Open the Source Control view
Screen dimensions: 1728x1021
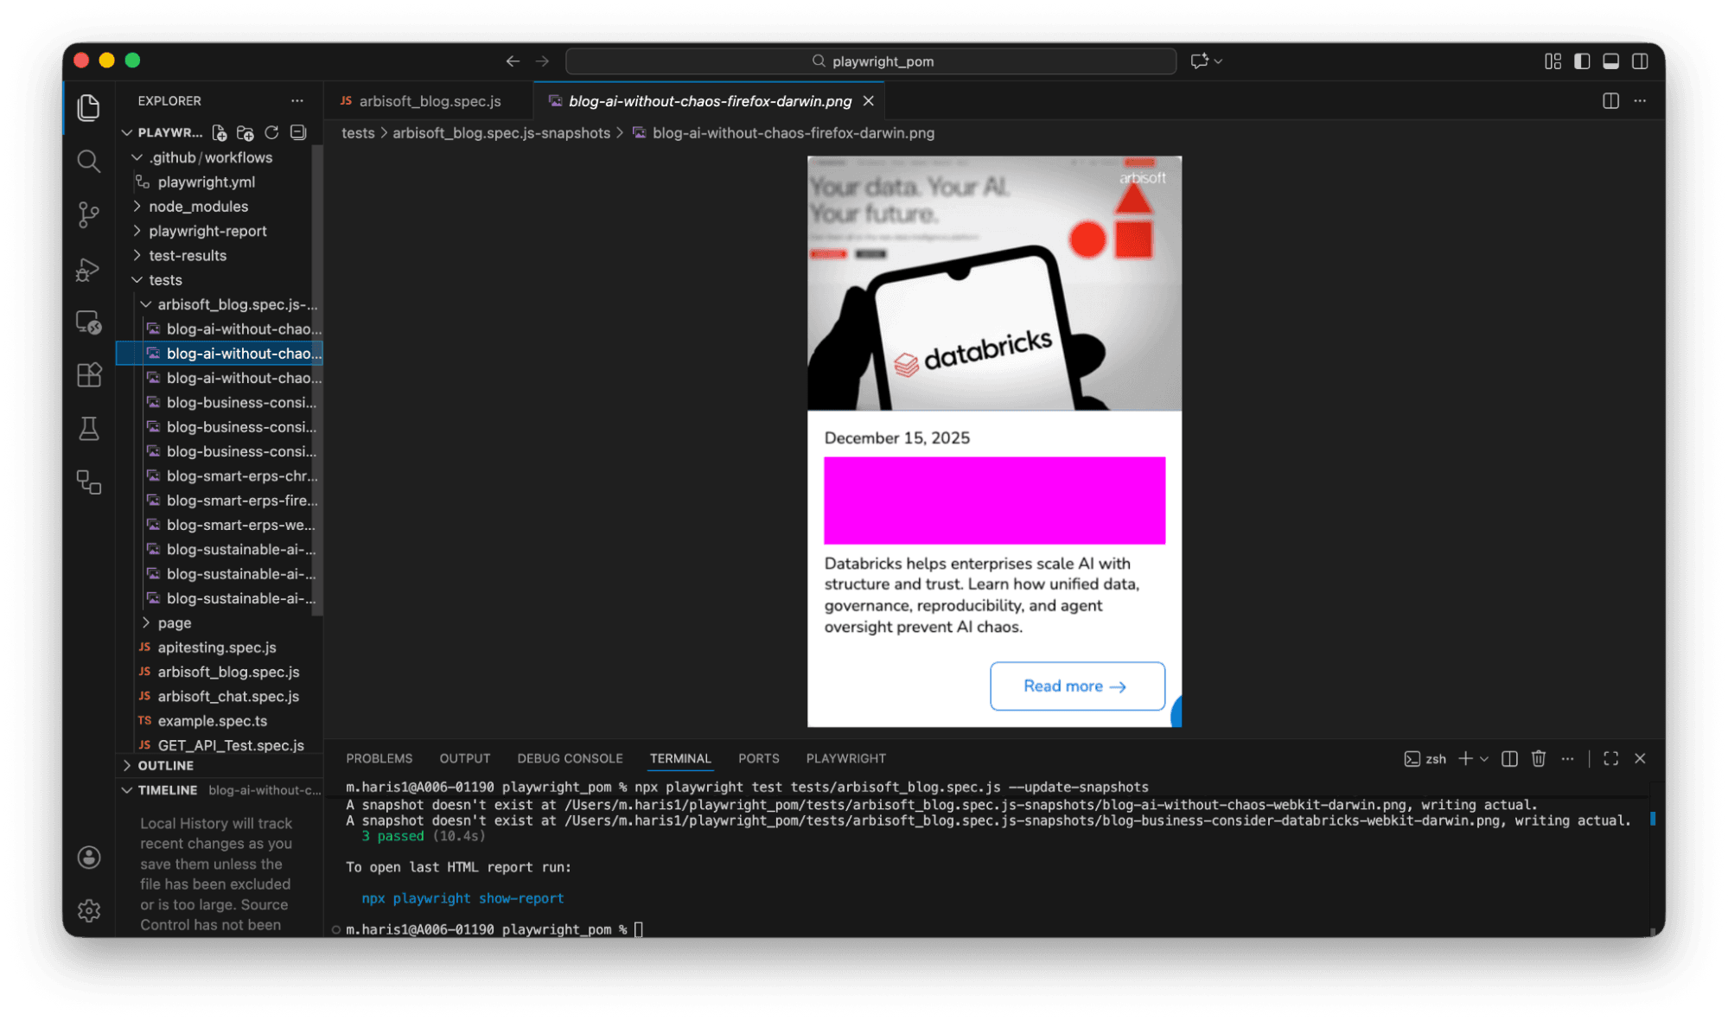pyautogui.click(x=88, y=214)
